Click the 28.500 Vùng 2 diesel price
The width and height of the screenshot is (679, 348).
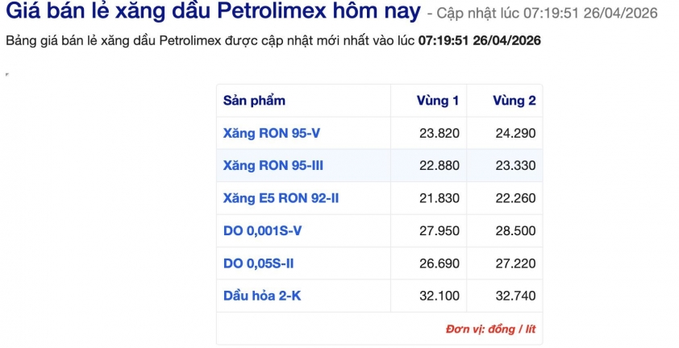[515, 230]
